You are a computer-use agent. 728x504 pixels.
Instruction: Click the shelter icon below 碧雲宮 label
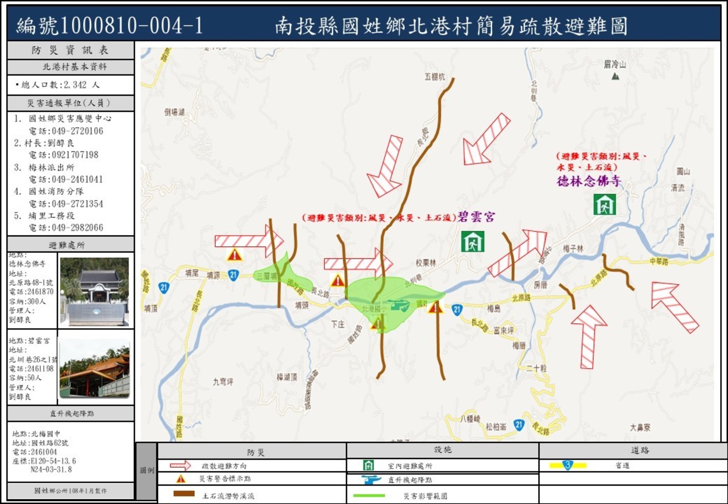[472, 241]
